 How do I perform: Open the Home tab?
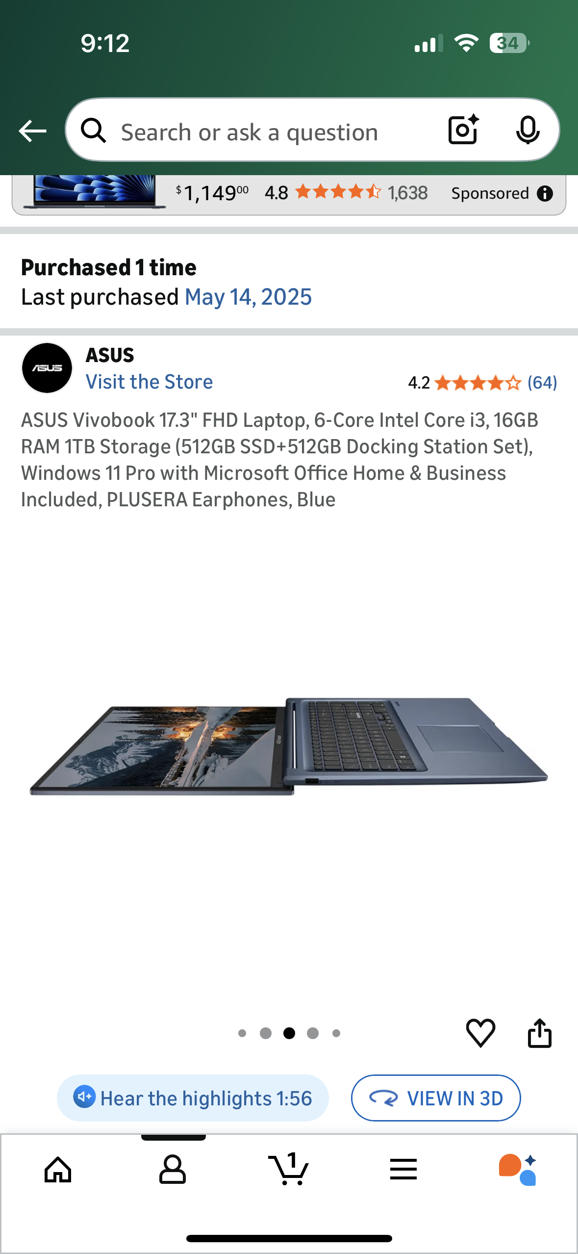click(x=58, y=1170)
